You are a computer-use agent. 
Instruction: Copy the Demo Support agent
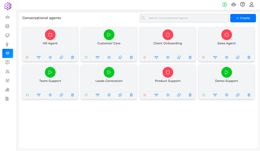pos(238,95)
